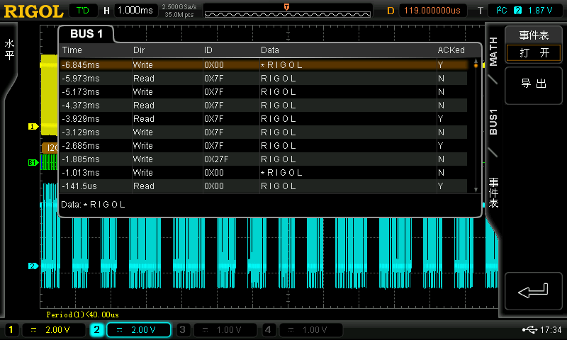567x340 pixels.
Task: Select the waveform memory overview bar
Action: point(288,14)
